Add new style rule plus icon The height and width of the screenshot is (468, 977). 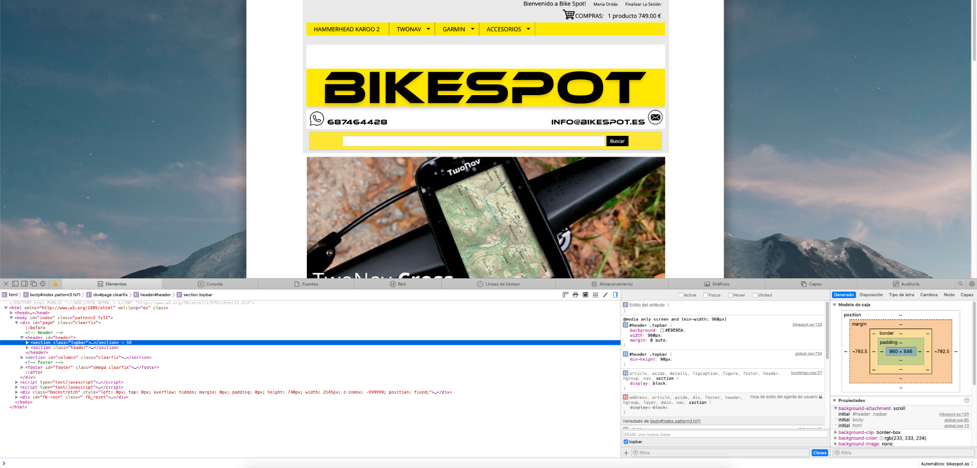[x=626, y=453]
